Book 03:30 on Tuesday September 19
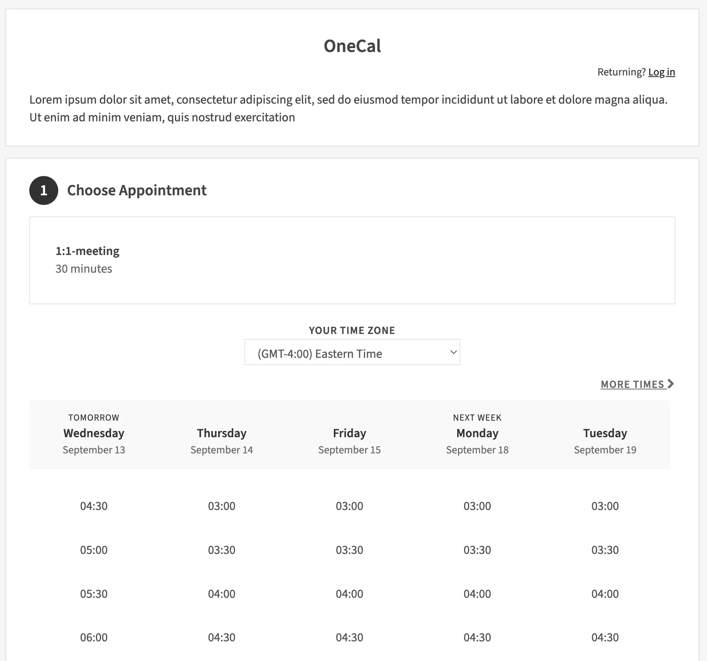The image size is (707, 661). tap(605, 550)
